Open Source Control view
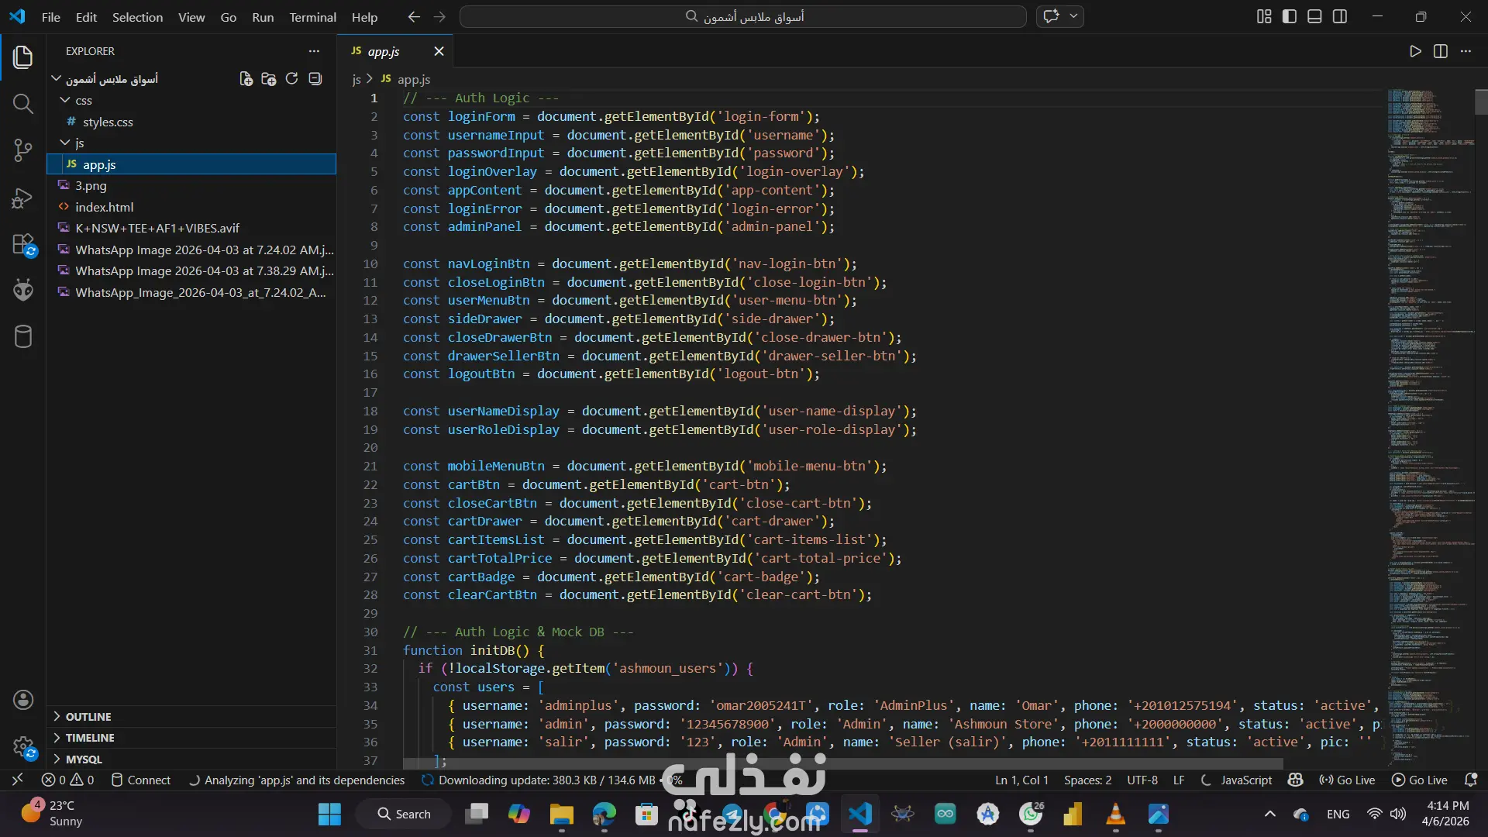Image resolution: width=1488 pixels, height=837 pixels. [x=22, y=150]
